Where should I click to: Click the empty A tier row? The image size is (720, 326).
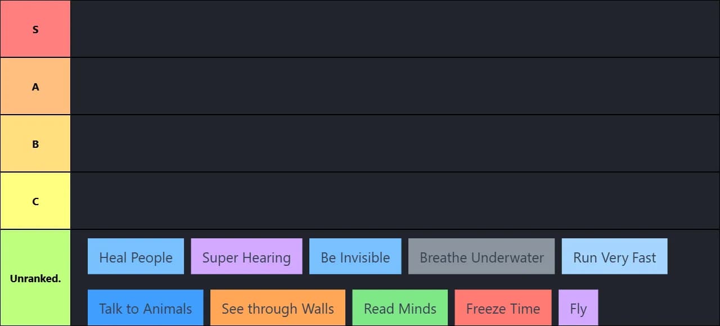point(395,86)
